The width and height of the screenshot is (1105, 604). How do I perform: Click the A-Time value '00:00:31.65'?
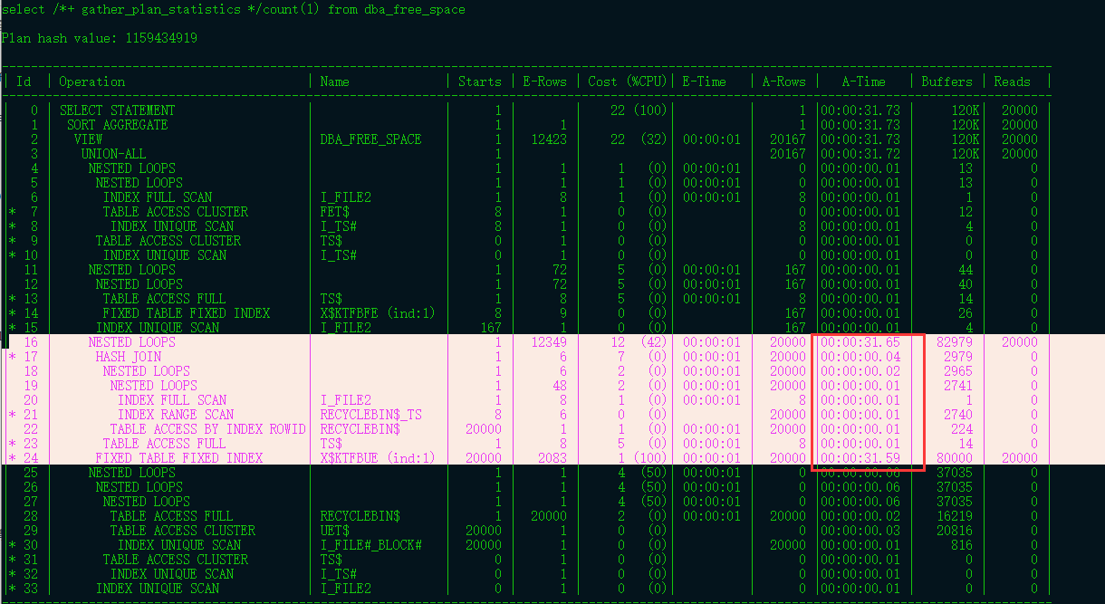tap(860, 342)
